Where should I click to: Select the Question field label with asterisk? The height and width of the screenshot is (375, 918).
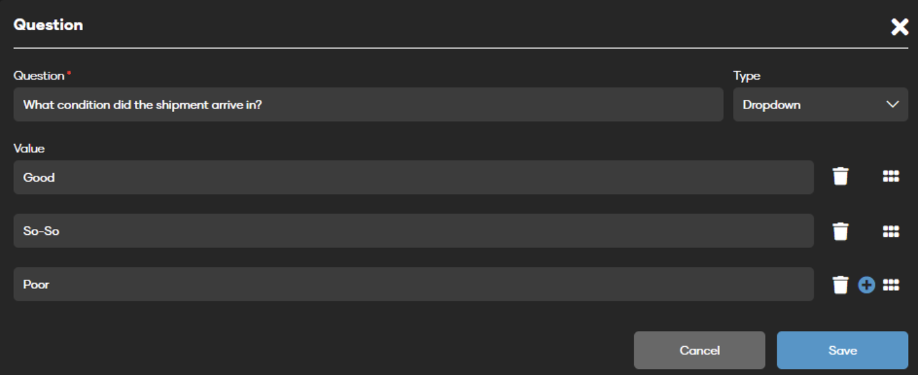coord(42,76)
